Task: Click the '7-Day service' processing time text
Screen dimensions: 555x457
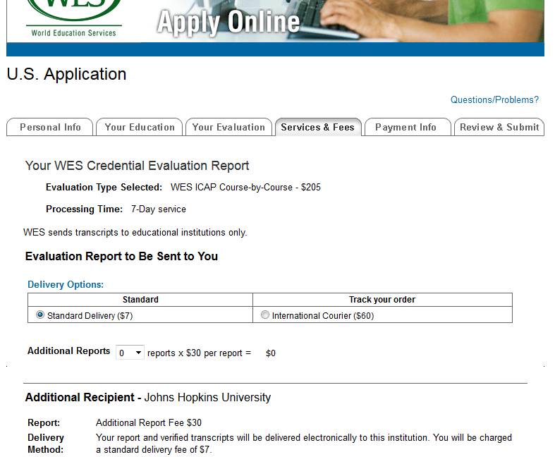Action: (159, 209)
